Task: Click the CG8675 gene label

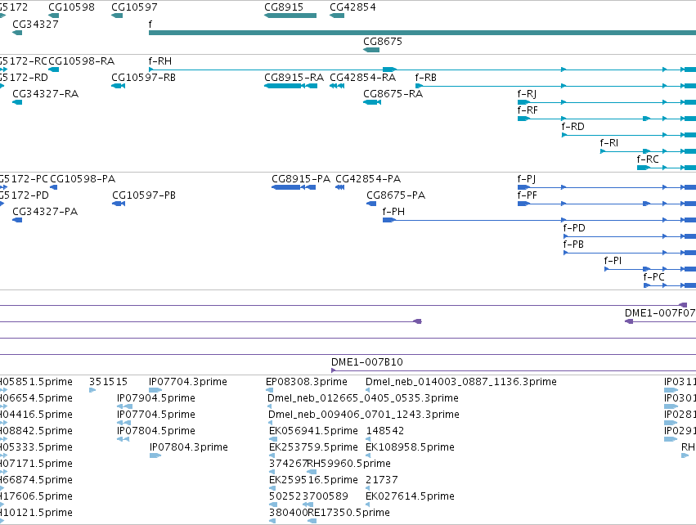Action: pos(383,41)
